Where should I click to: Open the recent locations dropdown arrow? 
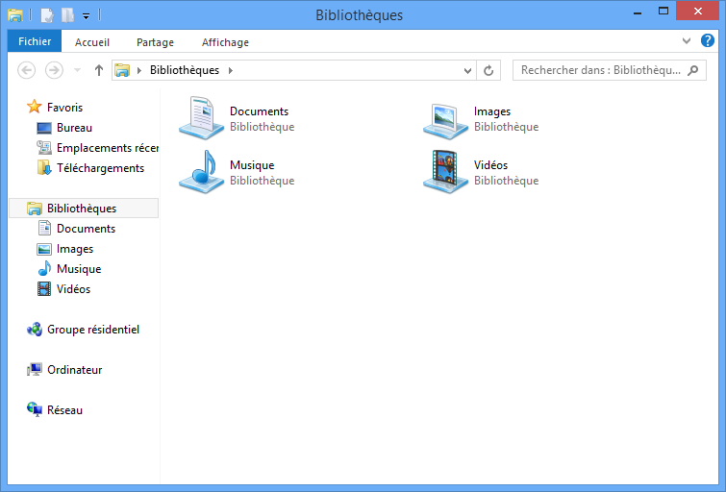pos(77,70)
